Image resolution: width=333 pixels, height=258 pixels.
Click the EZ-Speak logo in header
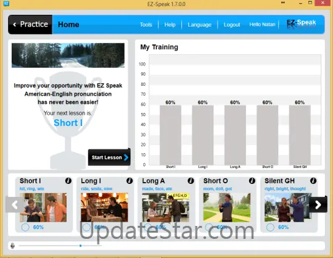coord(301,24)
